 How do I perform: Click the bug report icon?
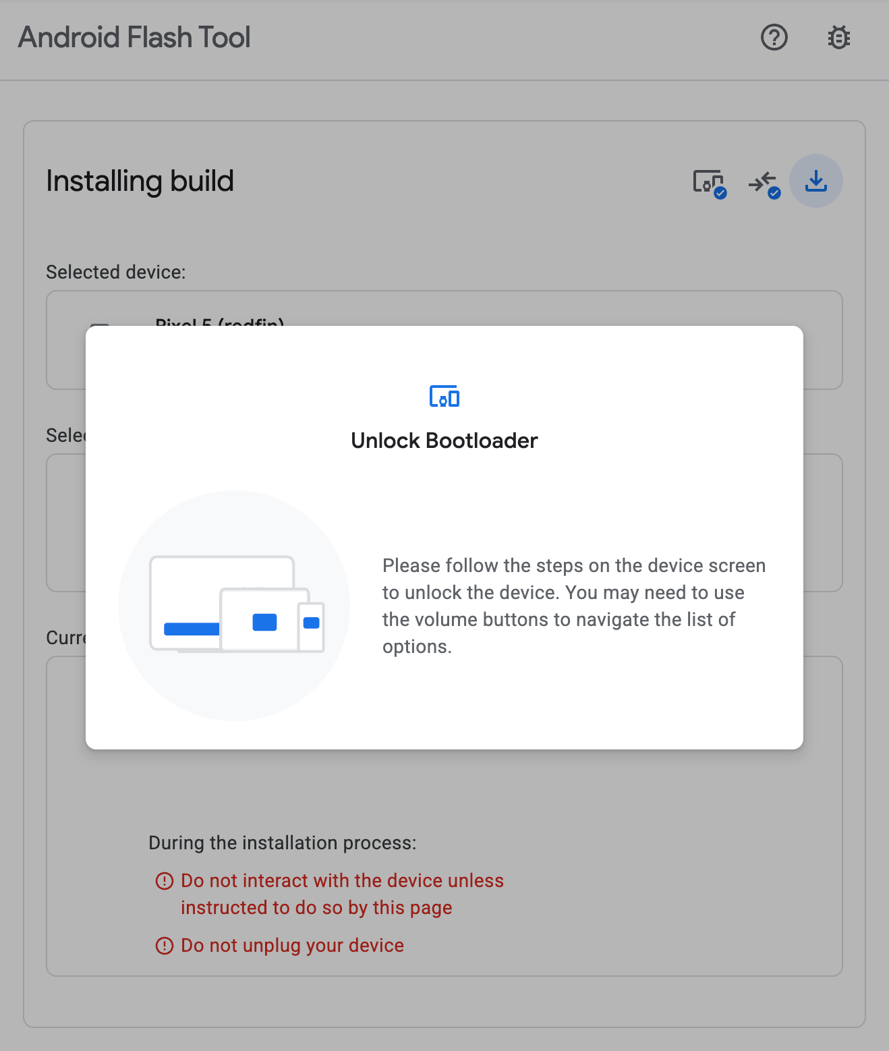click(x=838, y=38)
